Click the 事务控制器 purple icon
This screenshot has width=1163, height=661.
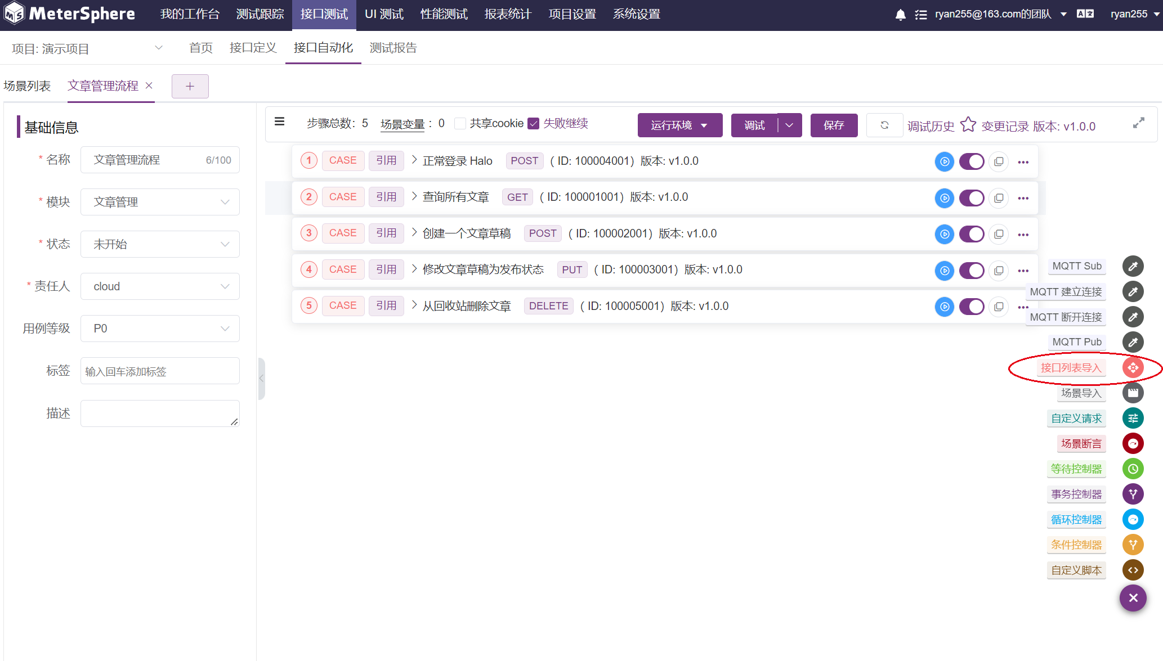(1133, 494)
